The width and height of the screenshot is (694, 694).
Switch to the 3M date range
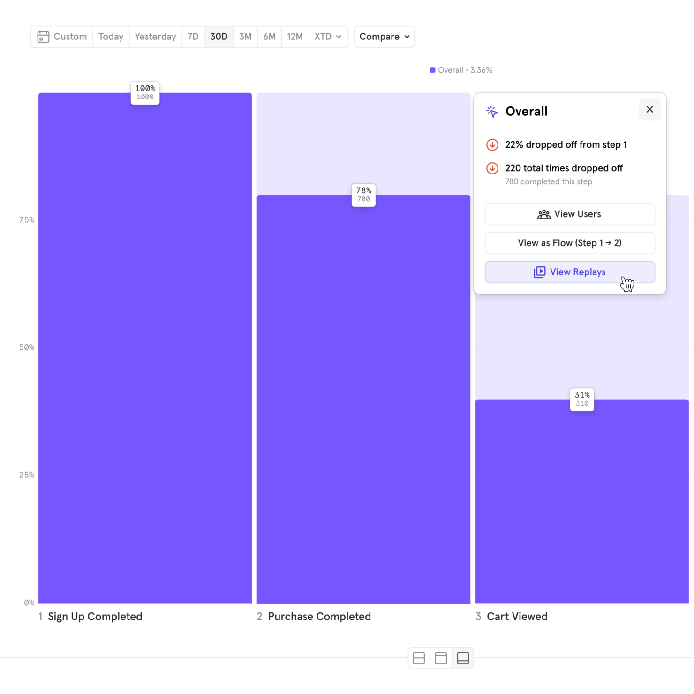245,37
